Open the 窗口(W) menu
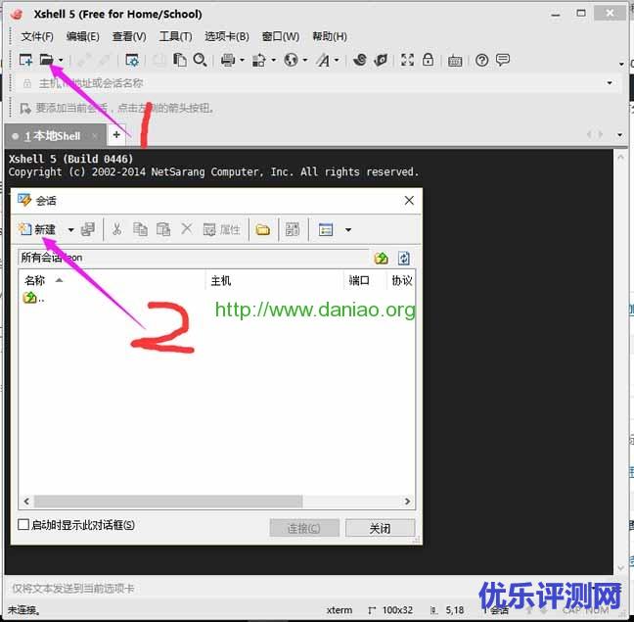 [281, 36]
